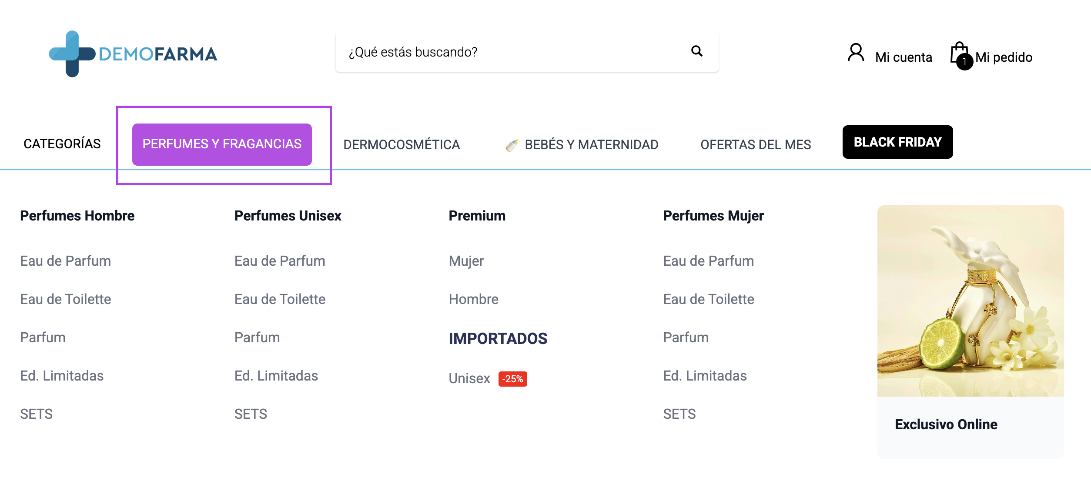Click the -25% discount badge
The width and height of the screenshot is (1091, 481).
(x=513, y=379)
